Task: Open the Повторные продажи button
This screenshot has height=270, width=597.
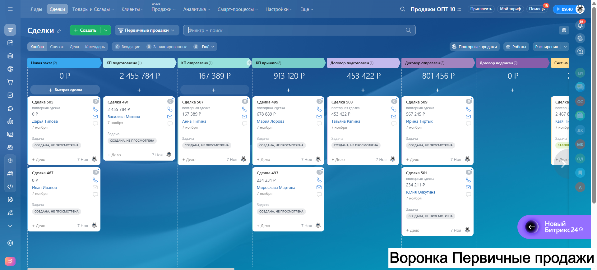Action: 474,47
